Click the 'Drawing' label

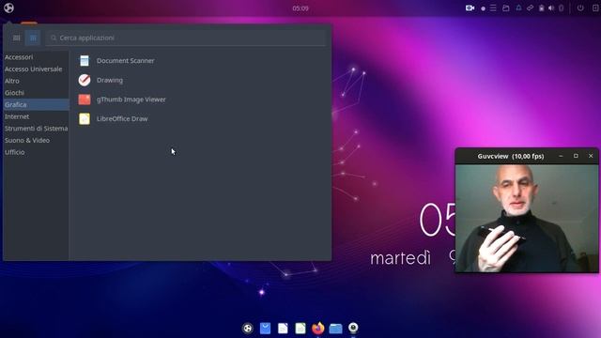(110, 80)
